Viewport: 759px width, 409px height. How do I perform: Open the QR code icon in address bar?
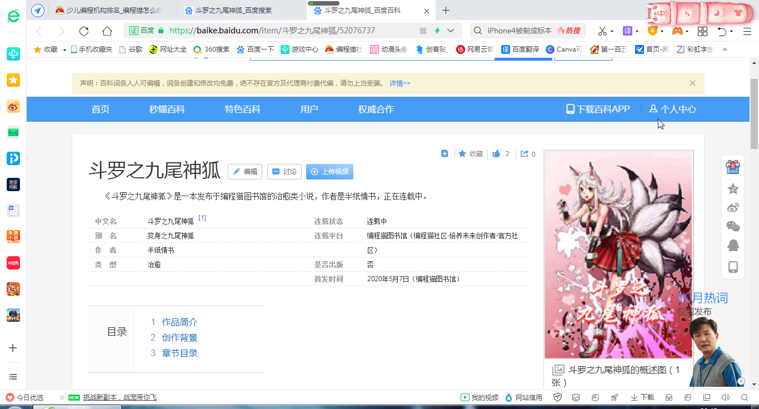(423, 31)
